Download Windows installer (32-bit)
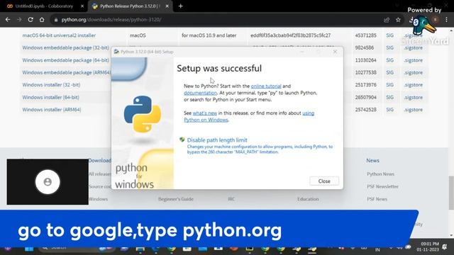The image size is (454, 255). pyautogui.click(x=51, y=85)
